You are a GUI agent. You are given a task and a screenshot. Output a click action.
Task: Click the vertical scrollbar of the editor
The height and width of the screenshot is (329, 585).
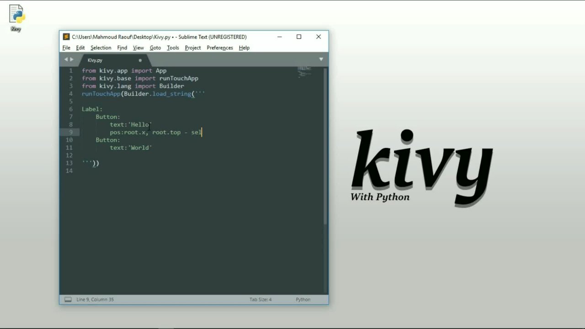click(x=325, y=146)
